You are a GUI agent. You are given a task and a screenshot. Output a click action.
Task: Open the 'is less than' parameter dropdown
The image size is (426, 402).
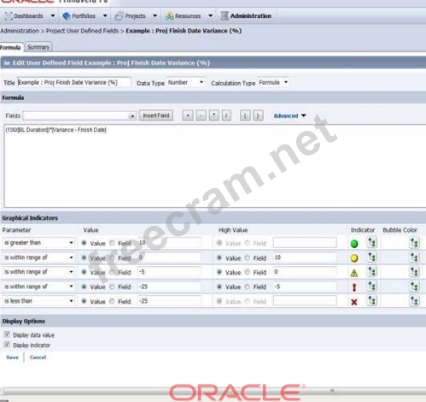39,301
